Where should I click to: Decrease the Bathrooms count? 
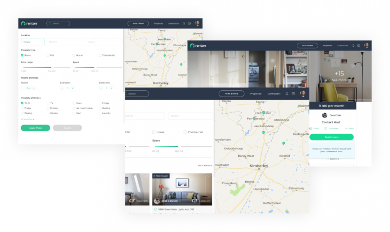pos(101,88)
